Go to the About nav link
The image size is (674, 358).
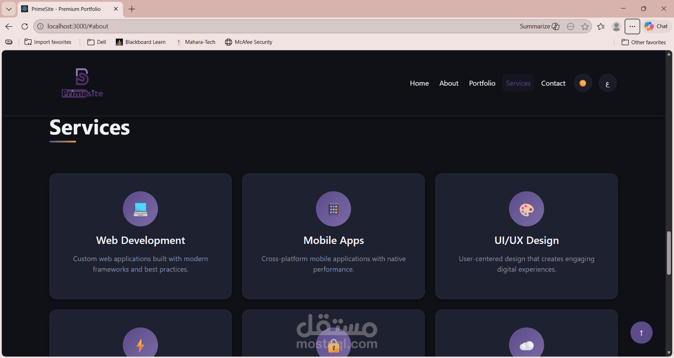(449, 83)
